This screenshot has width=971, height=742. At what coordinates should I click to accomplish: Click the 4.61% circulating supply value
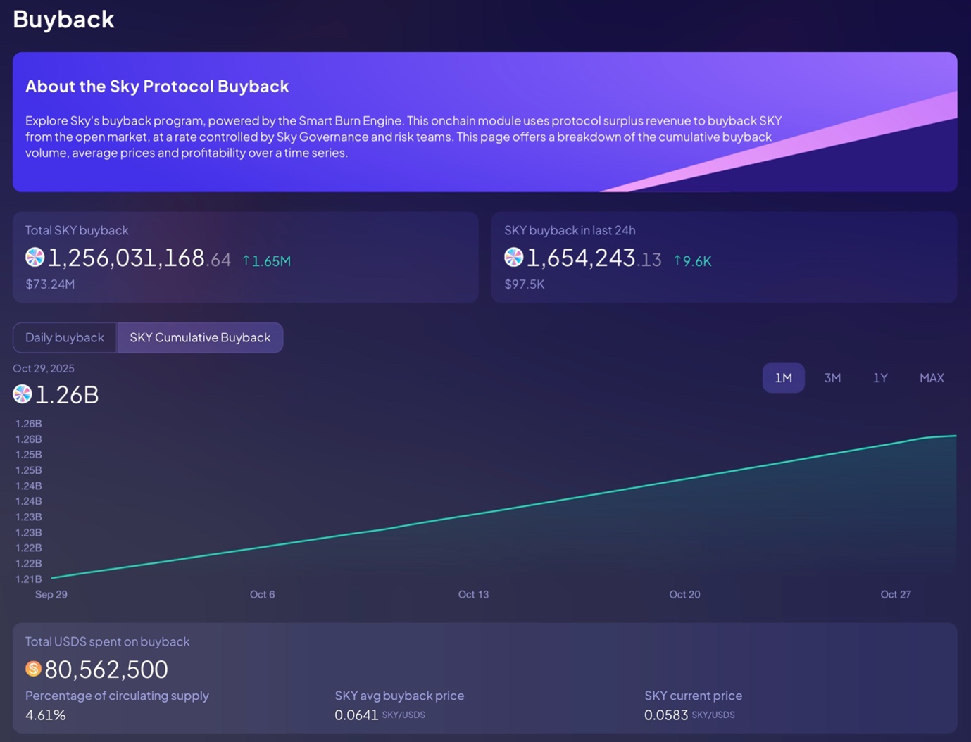coord(46,715)
